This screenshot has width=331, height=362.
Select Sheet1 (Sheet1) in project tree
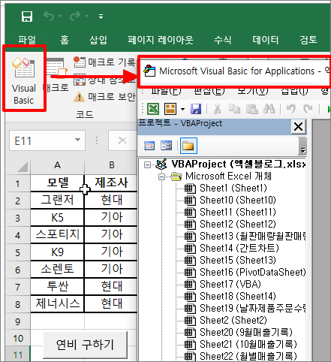click(226, 189)
